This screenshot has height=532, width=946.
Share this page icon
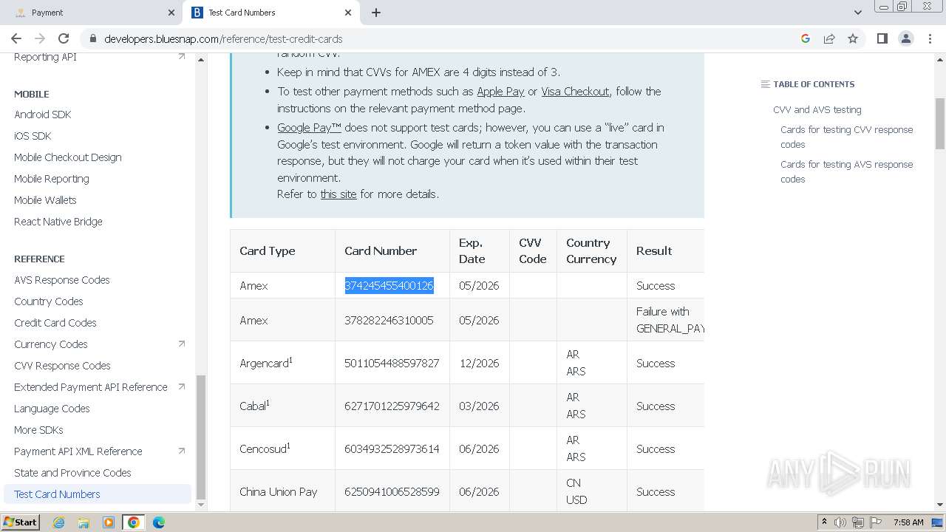(829, 38)
